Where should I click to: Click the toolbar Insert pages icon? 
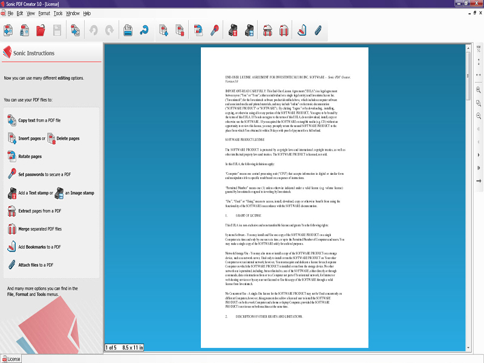[163, 31]
